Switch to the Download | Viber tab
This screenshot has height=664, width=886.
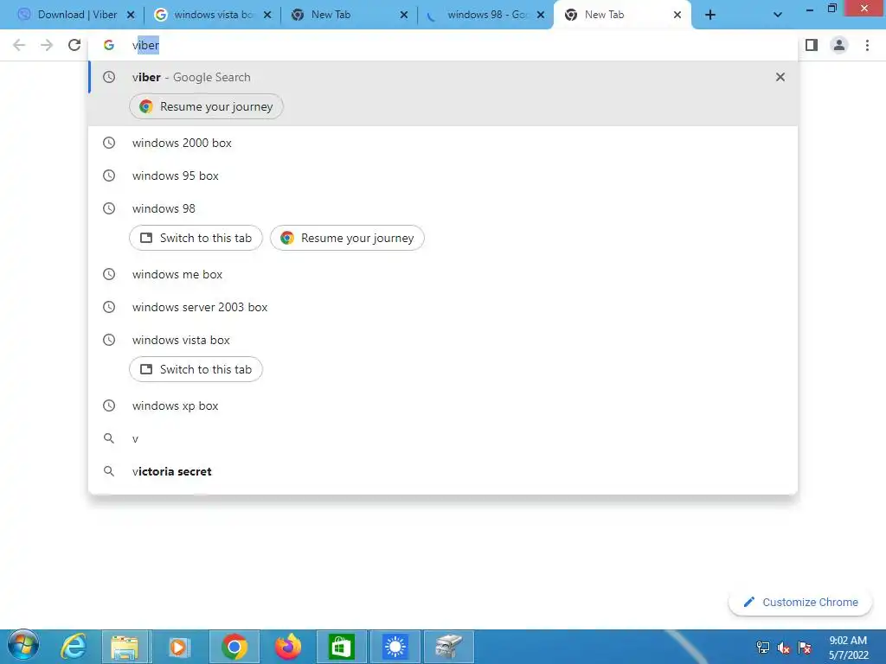pyautogui.click(x=71, y=15)
